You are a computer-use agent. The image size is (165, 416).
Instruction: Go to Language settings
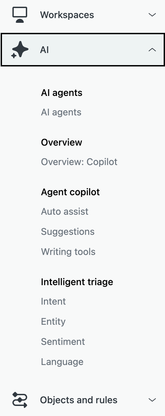(62, 362)
